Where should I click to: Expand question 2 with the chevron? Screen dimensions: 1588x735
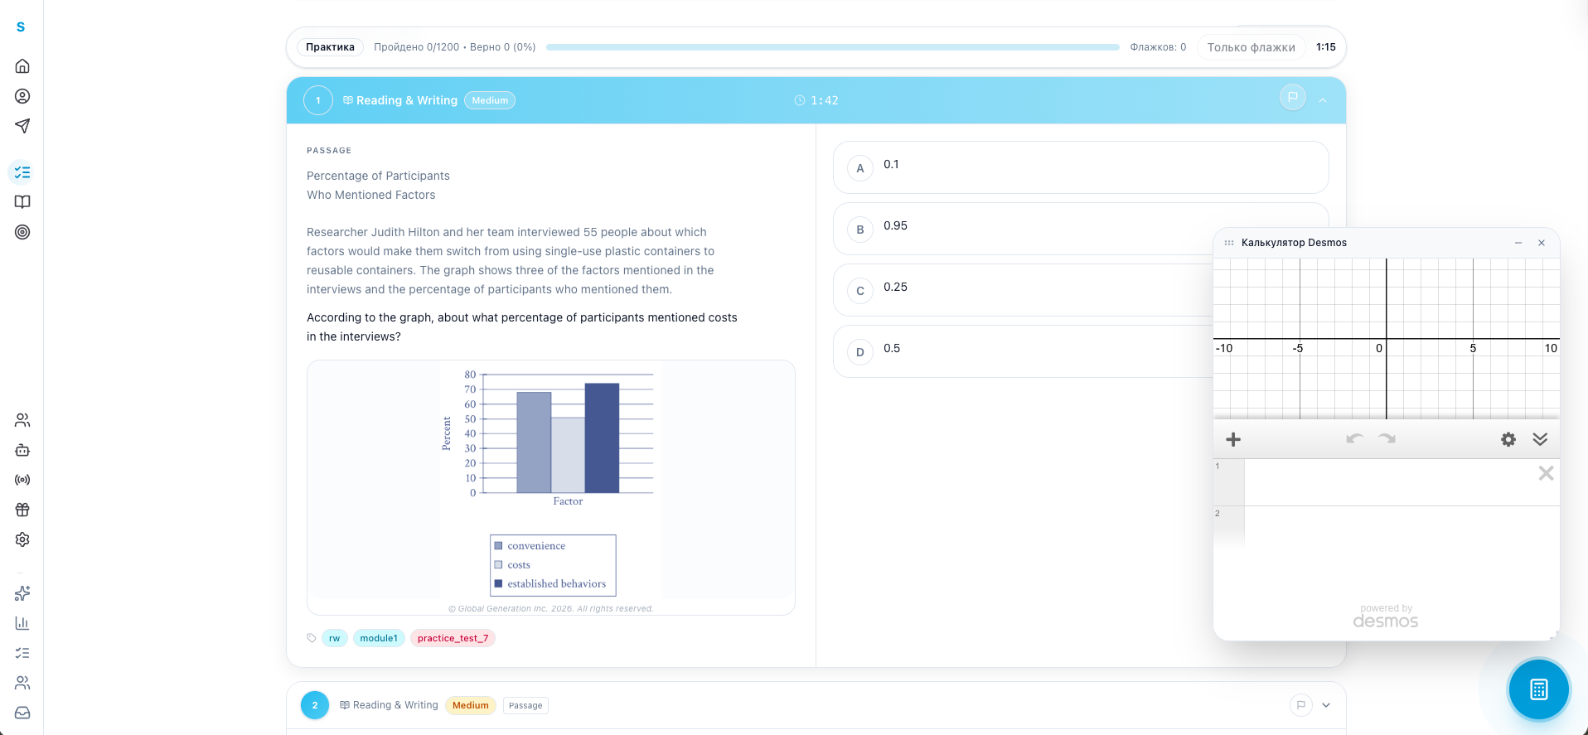[x=1326, y=705]
